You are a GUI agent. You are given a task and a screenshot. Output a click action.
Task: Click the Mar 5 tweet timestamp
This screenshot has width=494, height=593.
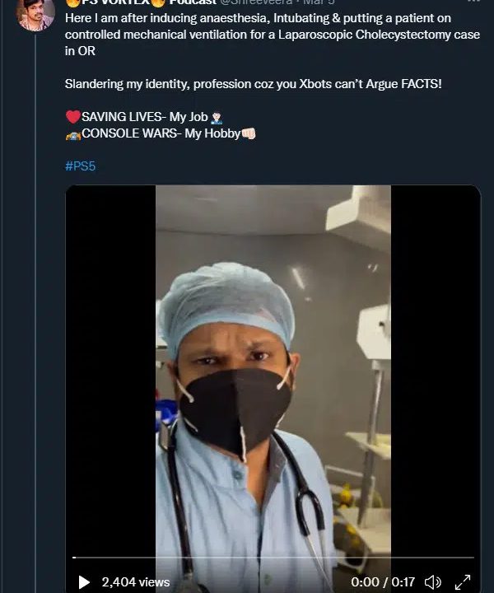[319, 2]
